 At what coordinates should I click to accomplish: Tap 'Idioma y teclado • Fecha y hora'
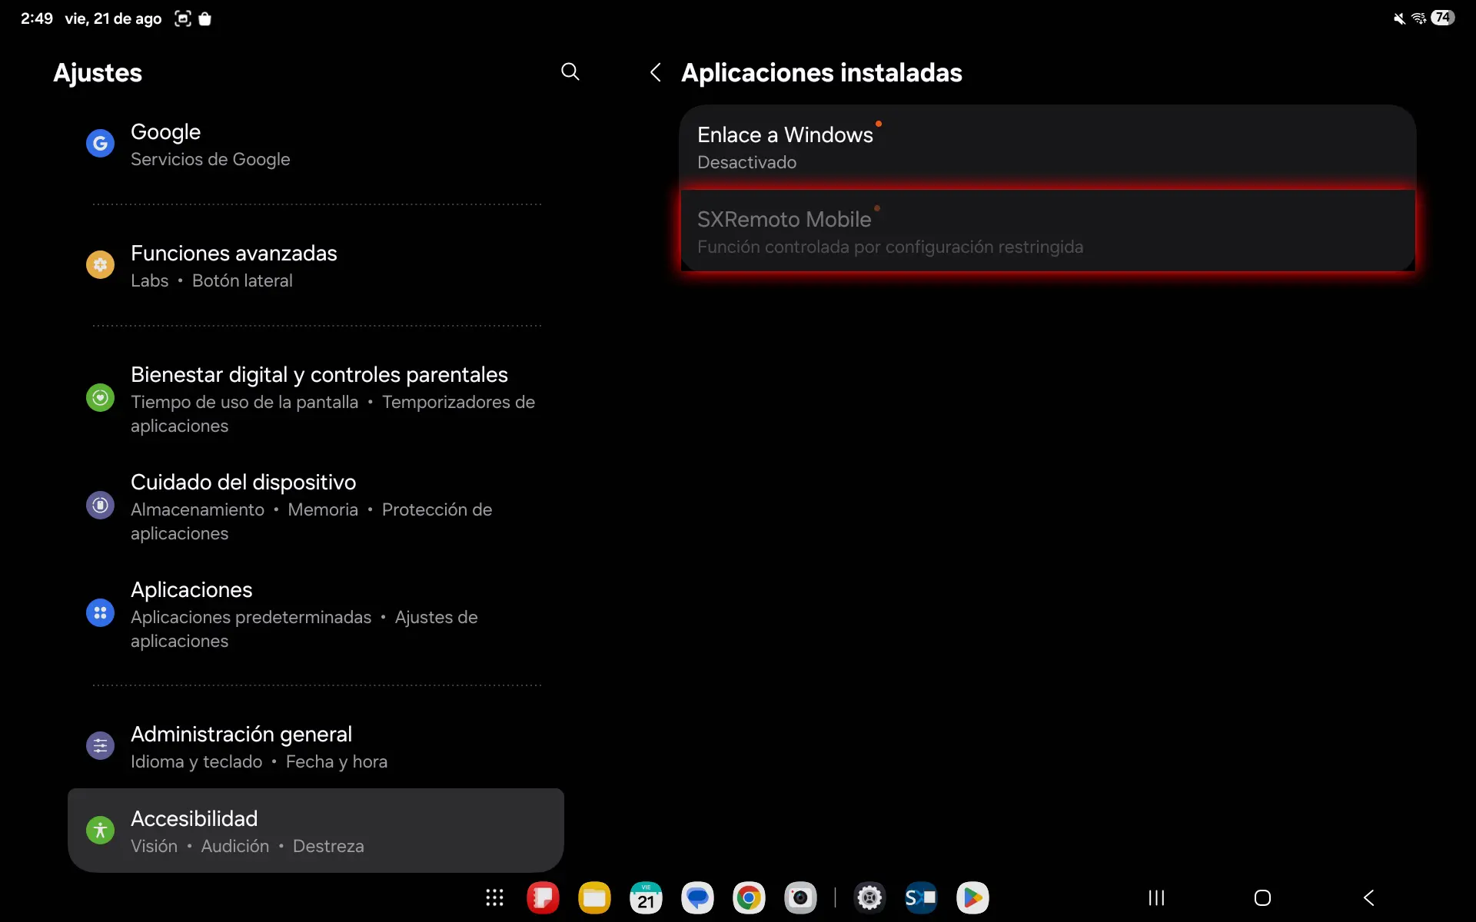[x=259, y=761]
